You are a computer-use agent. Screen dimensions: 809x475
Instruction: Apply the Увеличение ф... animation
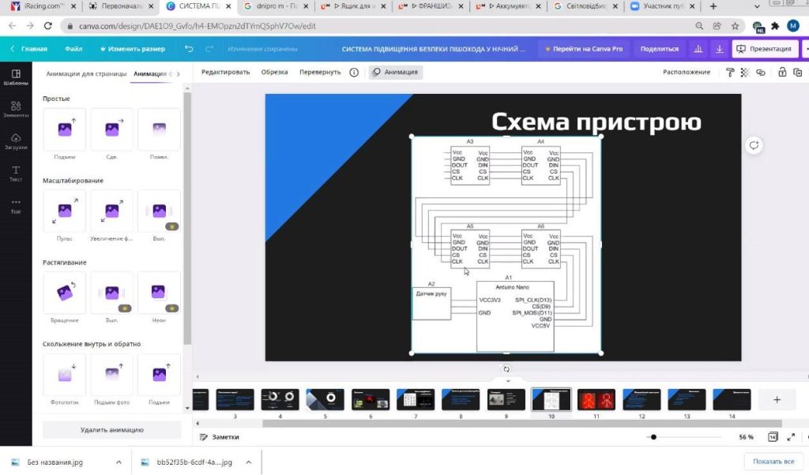[x=112, y=211]
